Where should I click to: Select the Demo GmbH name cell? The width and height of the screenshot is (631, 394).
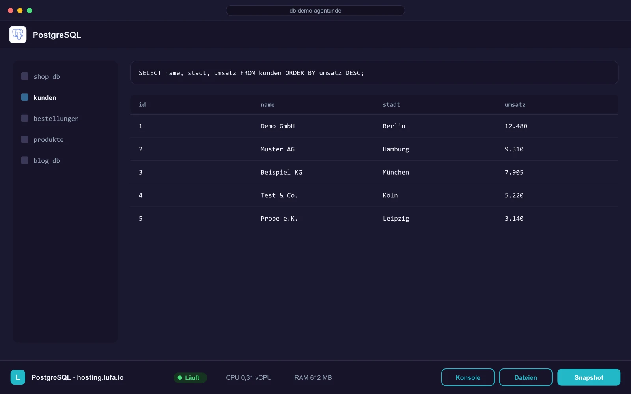click(x=278, y=126)
